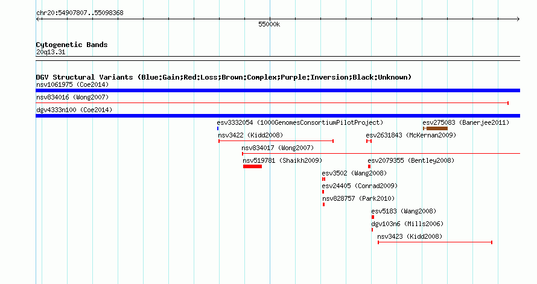Open the dgv103n6 (Mills2006) label
This screenshot has height=284, width=537.
pyautogui.click(x=407, y=224)
